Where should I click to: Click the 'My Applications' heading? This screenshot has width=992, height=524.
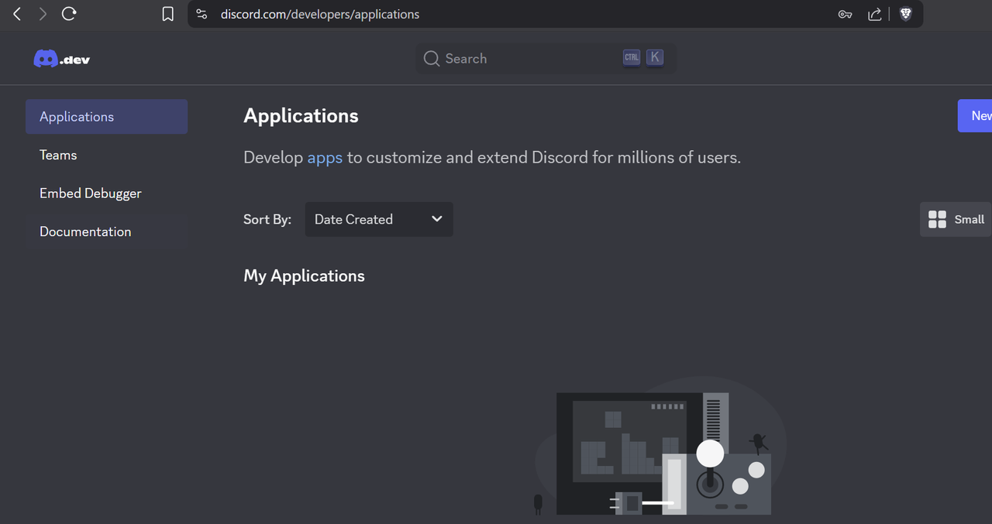coord(304,276)
